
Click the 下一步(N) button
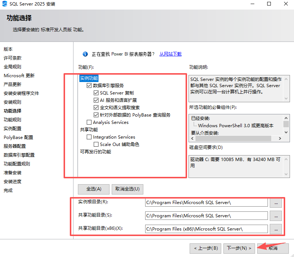239,248
